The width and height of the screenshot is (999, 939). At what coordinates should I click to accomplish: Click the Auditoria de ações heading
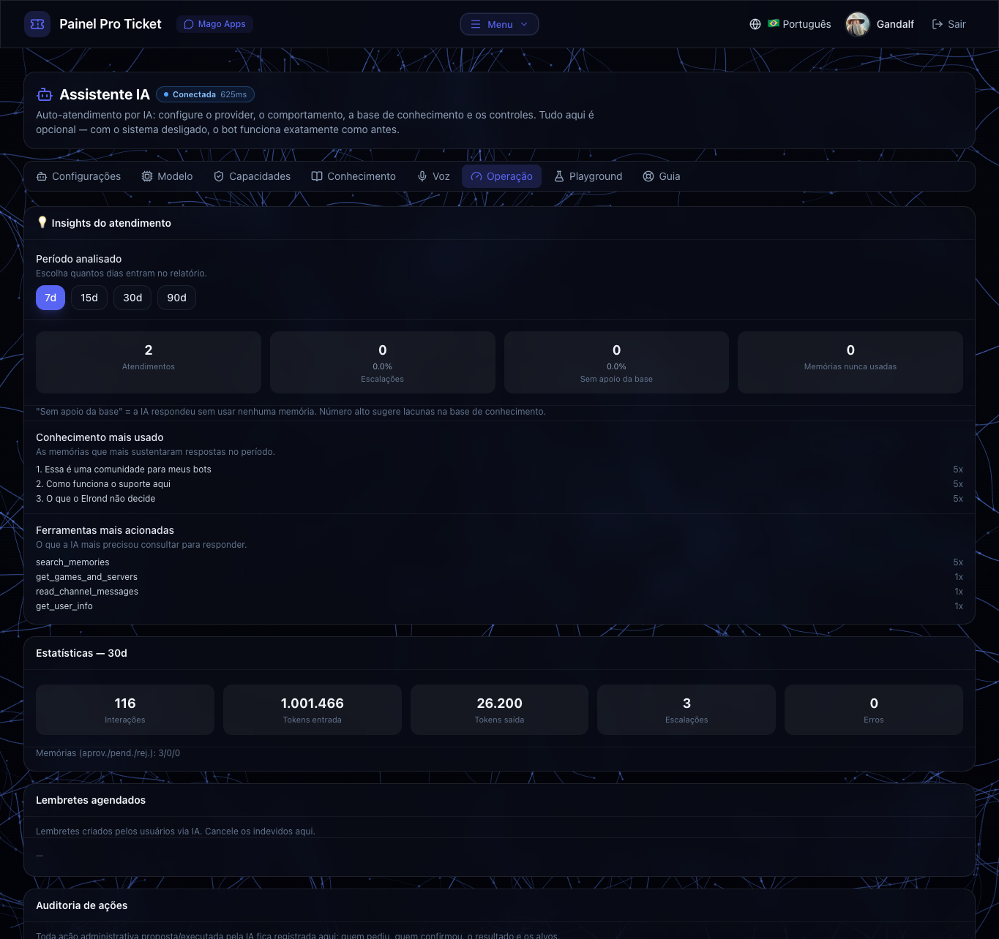[x=82, y=905]
